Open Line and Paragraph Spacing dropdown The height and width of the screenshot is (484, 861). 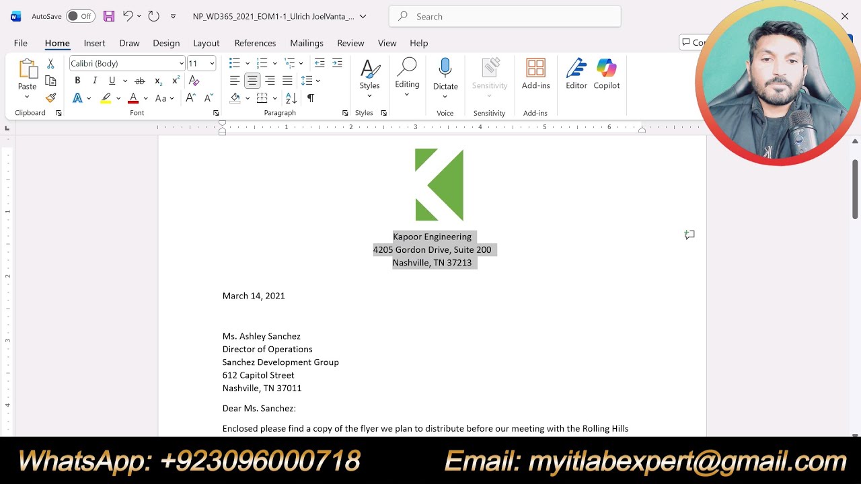pyautogui.click(x=318, y=81)
